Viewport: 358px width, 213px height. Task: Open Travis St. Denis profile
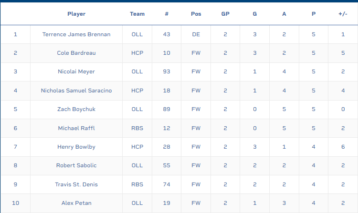[x=76, y=184]
